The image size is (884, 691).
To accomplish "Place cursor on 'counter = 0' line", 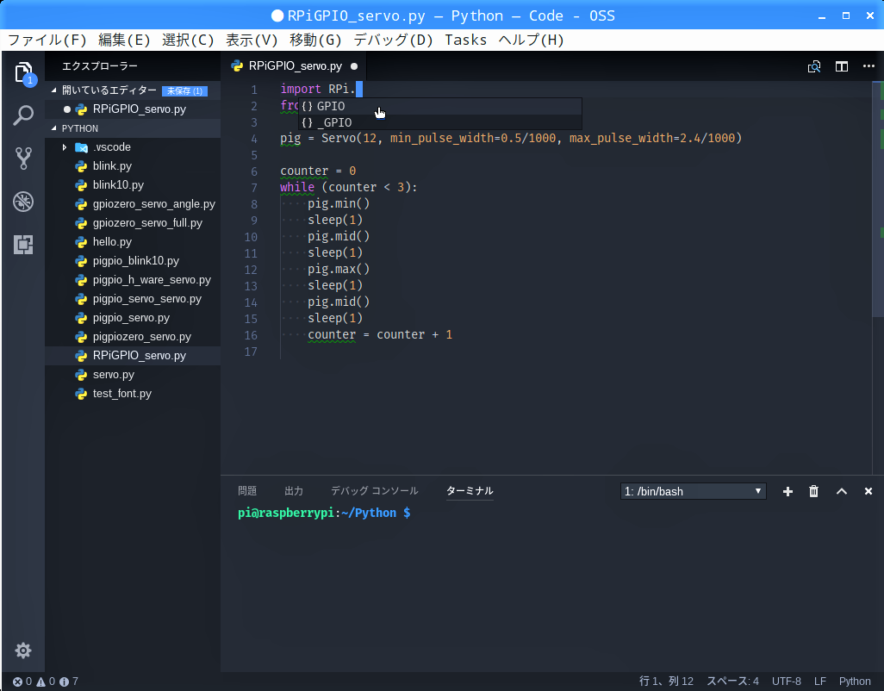I will click(318, 171).
